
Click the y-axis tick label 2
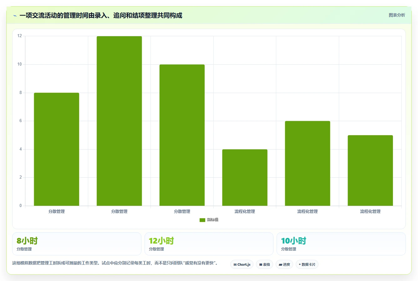pos(21,177)
